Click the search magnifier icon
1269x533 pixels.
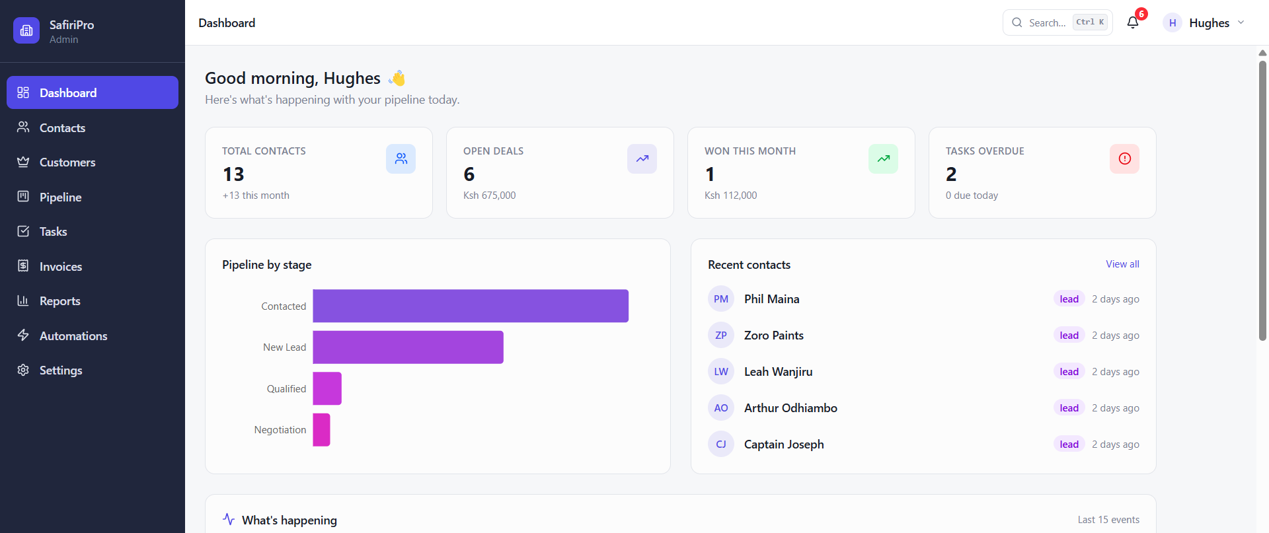(x=1017, y=22)
